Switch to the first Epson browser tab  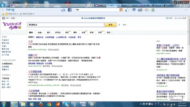[x=123, y=5]
